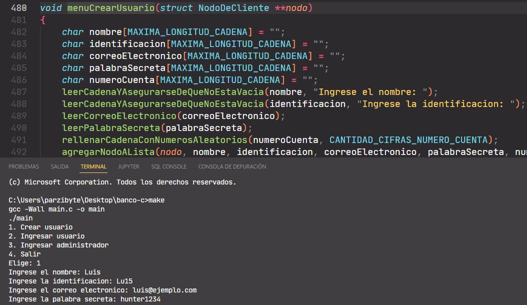Click terminal option 1. Crear usuario
The image size is (527, 305).
[x=40, y=227]
